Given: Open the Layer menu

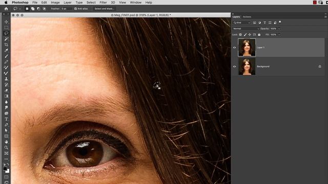Looking at the screenshot, I should (67, 3).
